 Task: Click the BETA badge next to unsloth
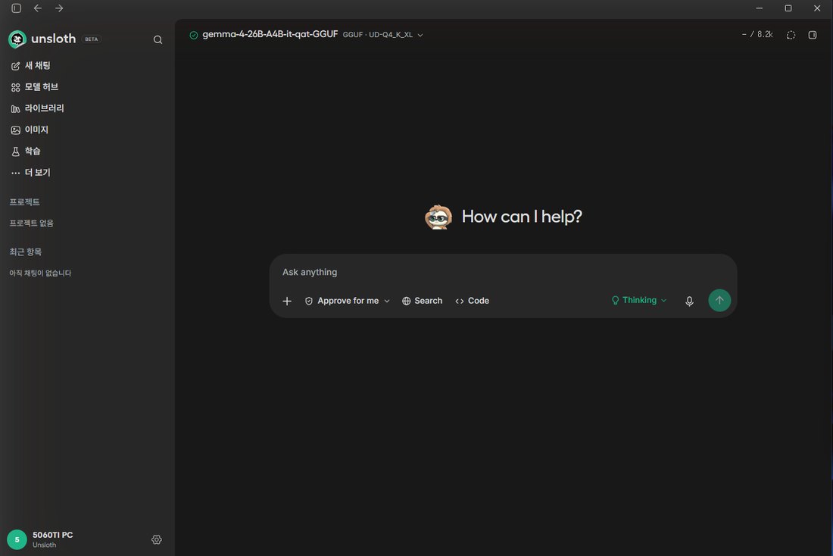92,39
